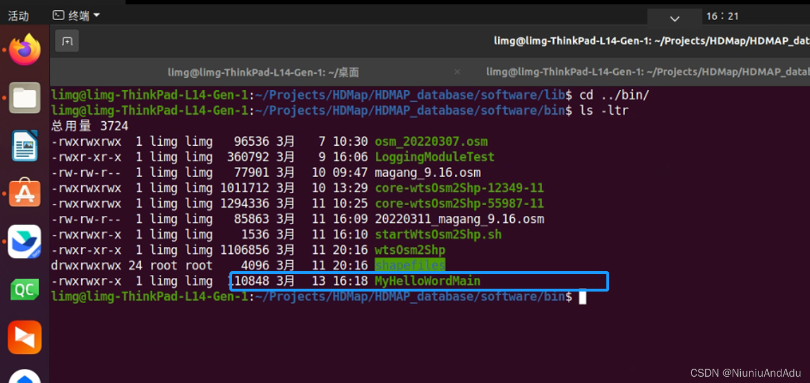Open Firefox from the dock
Viewport: 810px width, 383px height.
click(25, 50)
